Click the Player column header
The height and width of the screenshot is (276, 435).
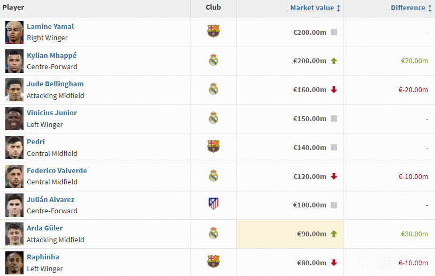(13, 8)
